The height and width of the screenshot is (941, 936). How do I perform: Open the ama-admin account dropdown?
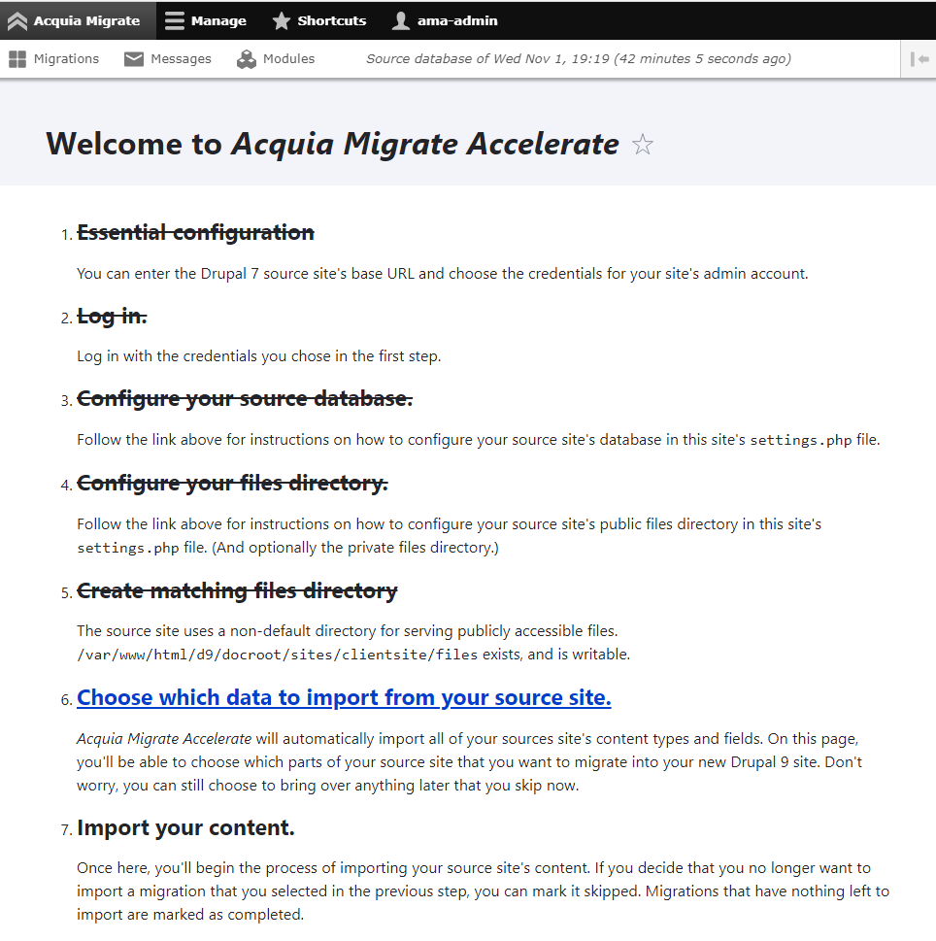443,19
